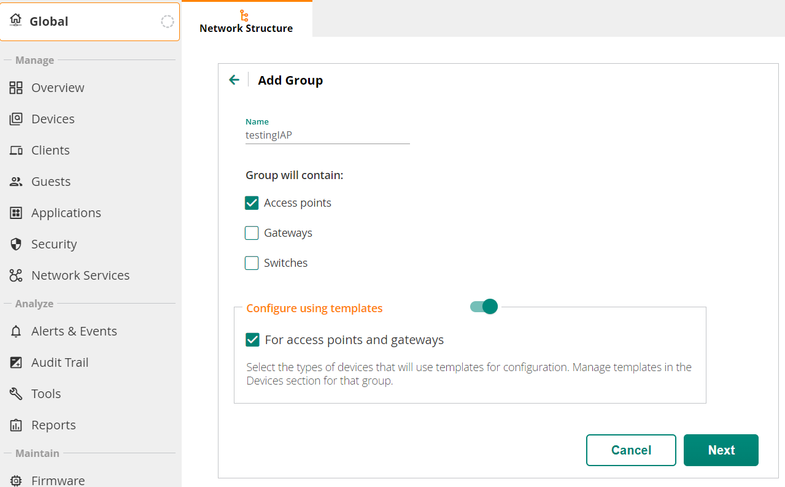Viewport: 785px width, 487px height.
Task: Turn off Configure using templates toggle
Action: pos(484,307)
